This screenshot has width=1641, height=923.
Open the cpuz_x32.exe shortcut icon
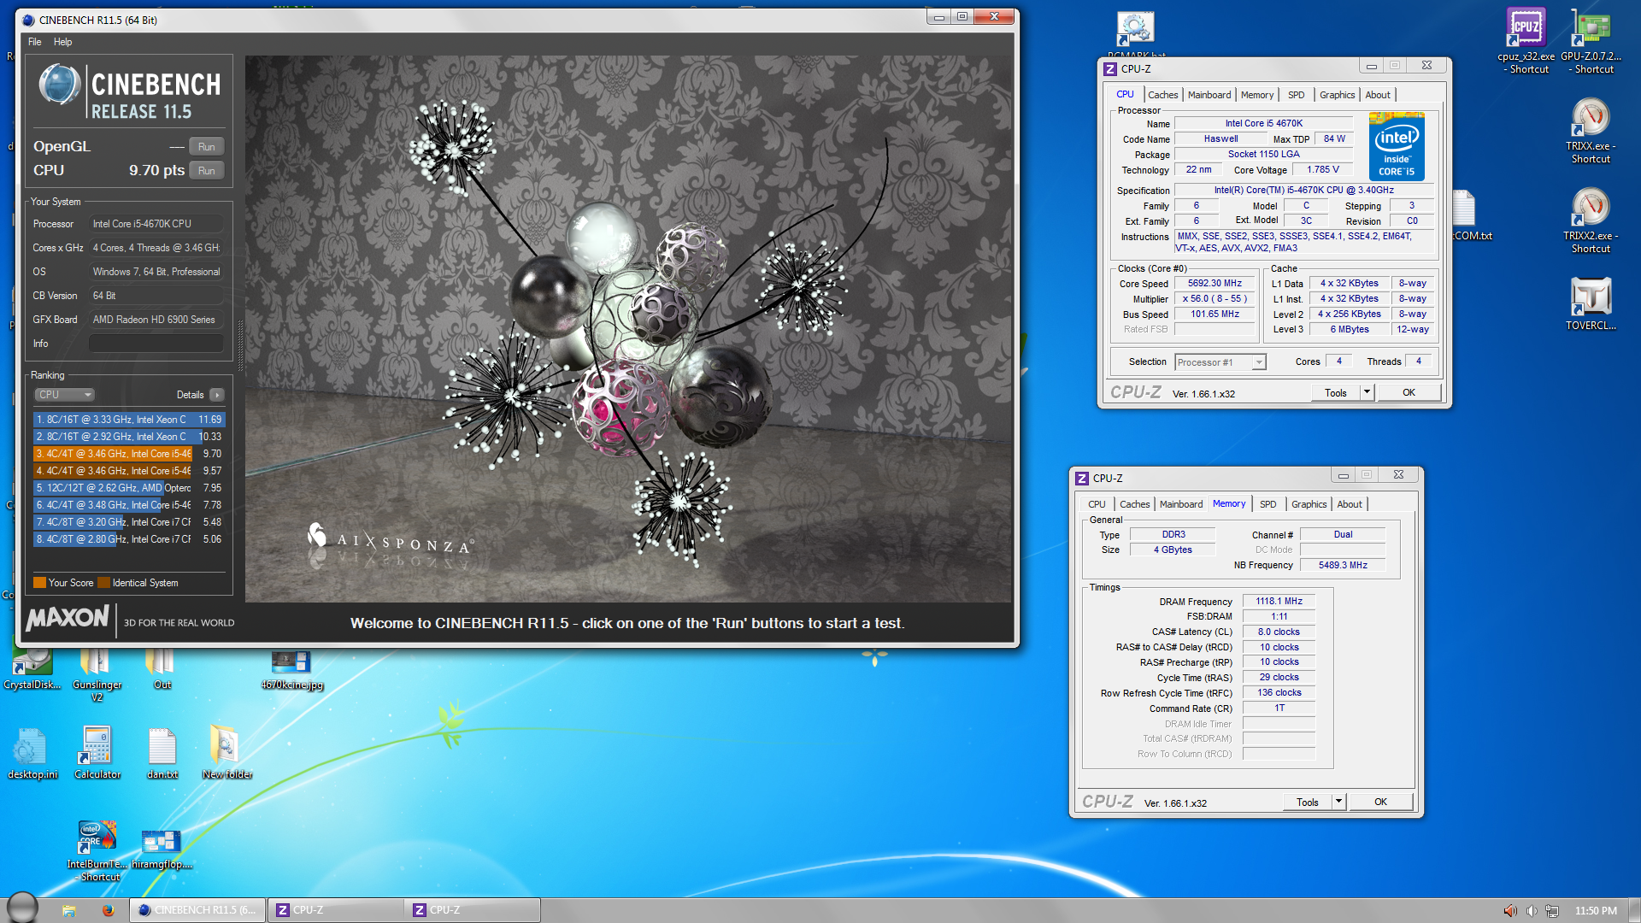(x=1526, y=27)
